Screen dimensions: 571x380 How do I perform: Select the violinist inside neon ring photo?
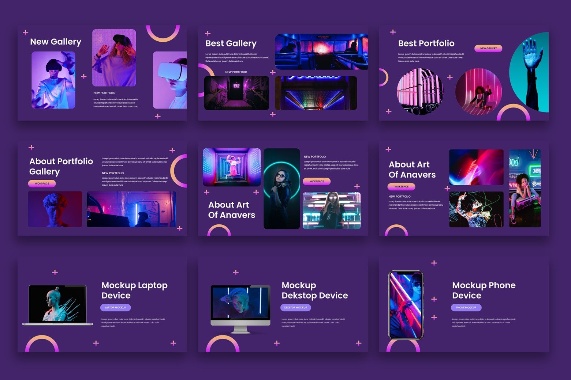click(281, 189)
